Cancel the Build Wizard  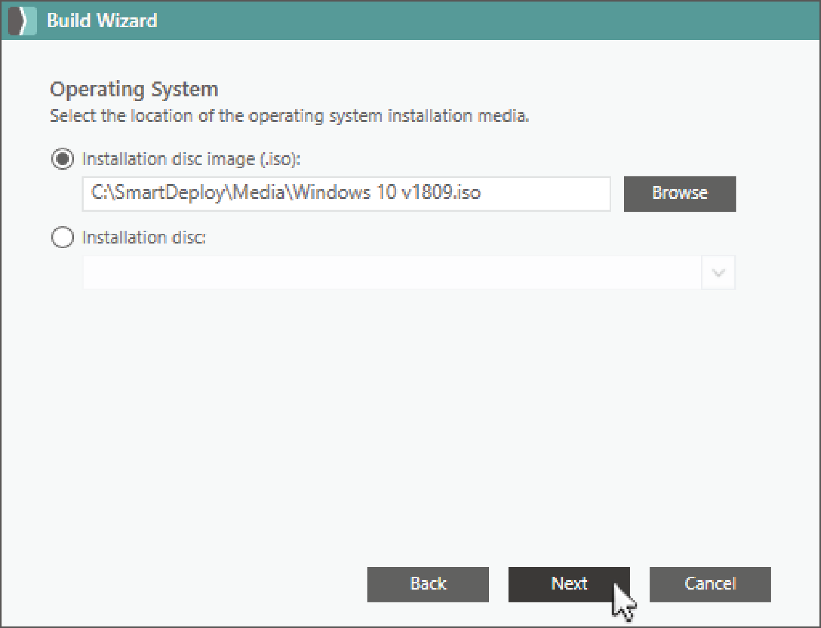pos(710,584)
